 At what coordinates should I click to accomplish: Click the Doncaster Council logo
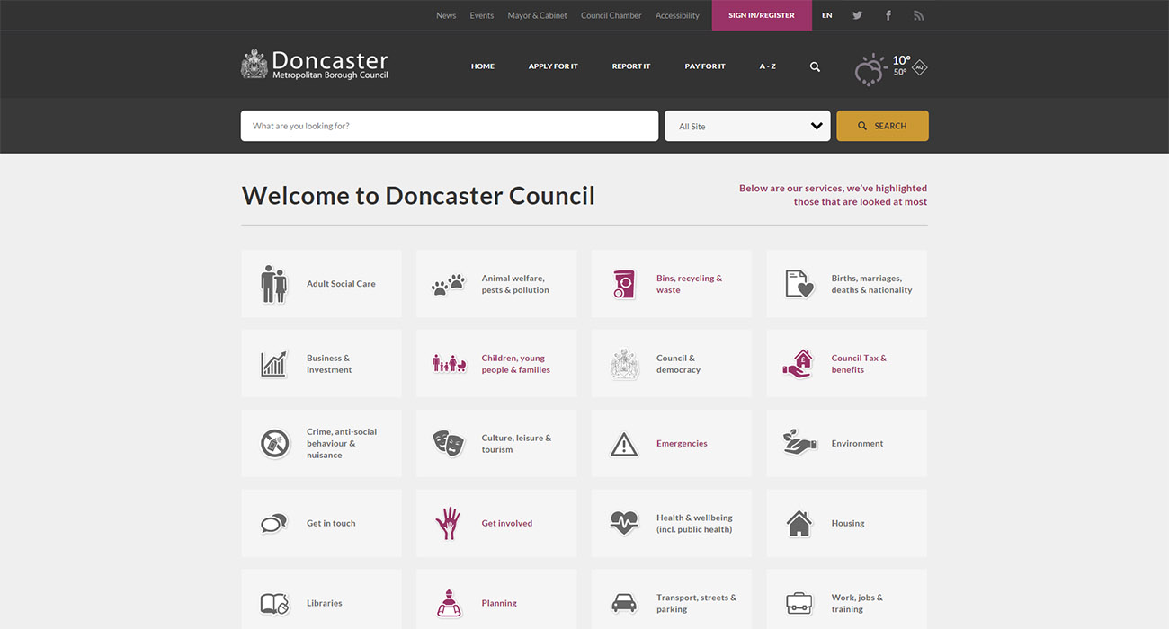pyautogui.click(x=315, y=65)
